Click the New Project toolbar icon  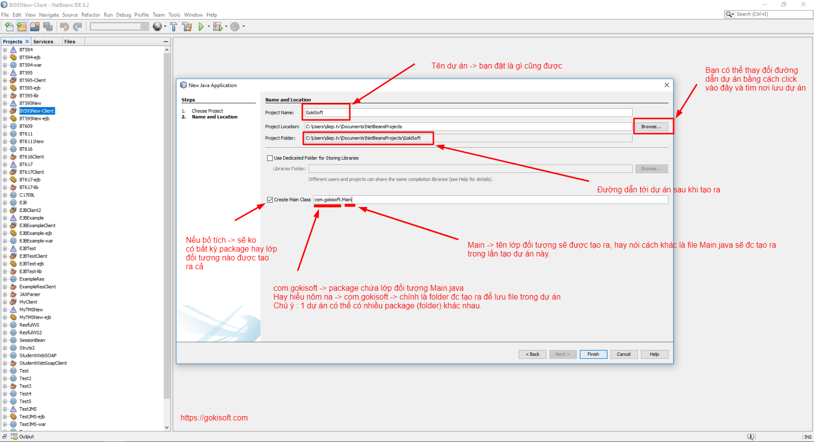point(22,26)
